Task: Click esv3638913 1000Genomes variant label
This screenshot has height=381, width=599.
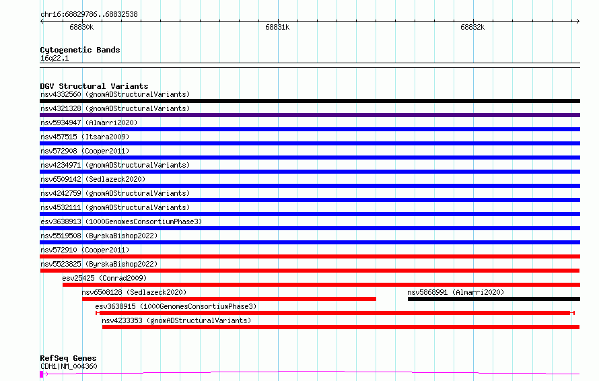Action: [121, 221]
